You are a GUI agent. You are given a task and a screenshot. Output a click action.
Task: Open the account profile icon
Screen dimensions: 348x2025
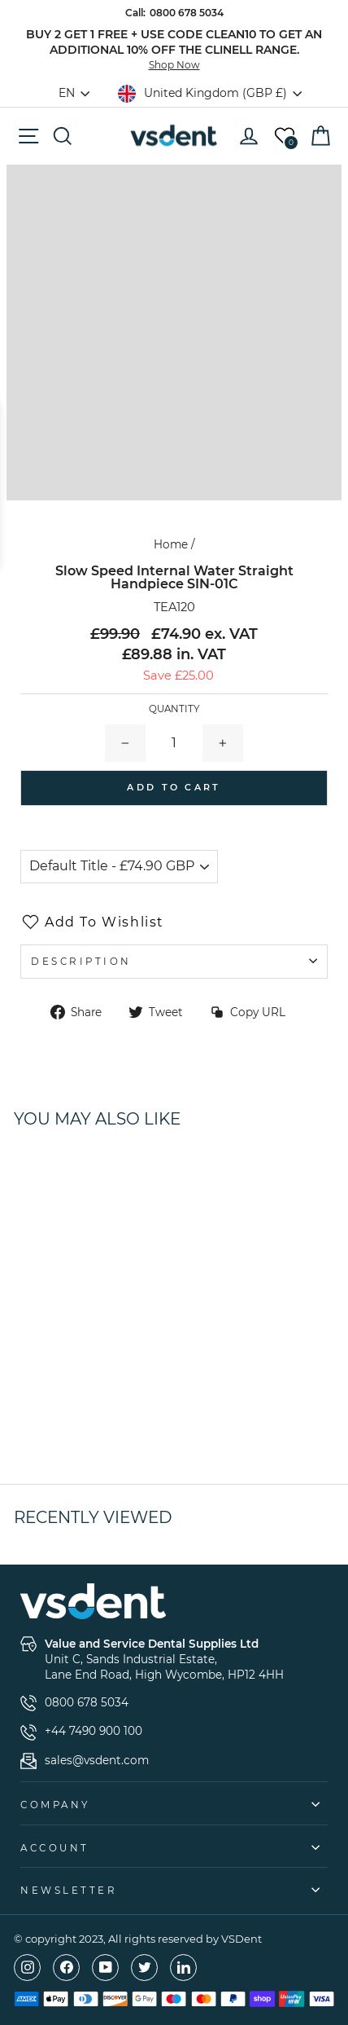click(x=249, y=136)
